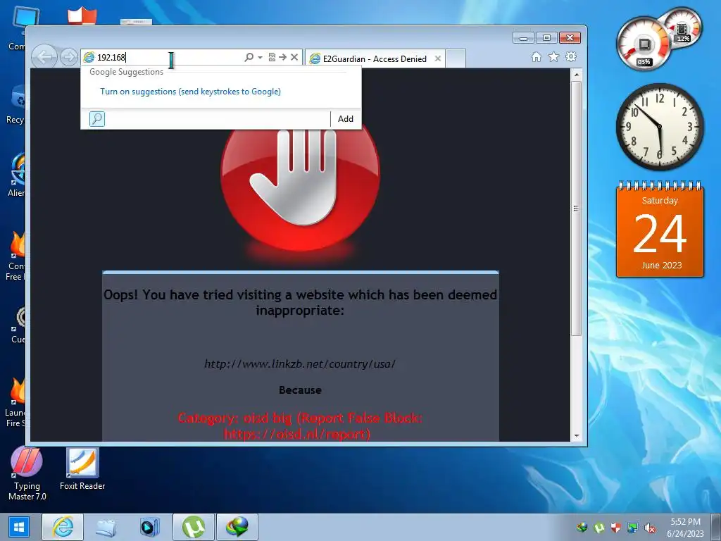The image size is (721, 541).
Task: Click the Recycle Bin desktop icon
Action: (15, 104)
